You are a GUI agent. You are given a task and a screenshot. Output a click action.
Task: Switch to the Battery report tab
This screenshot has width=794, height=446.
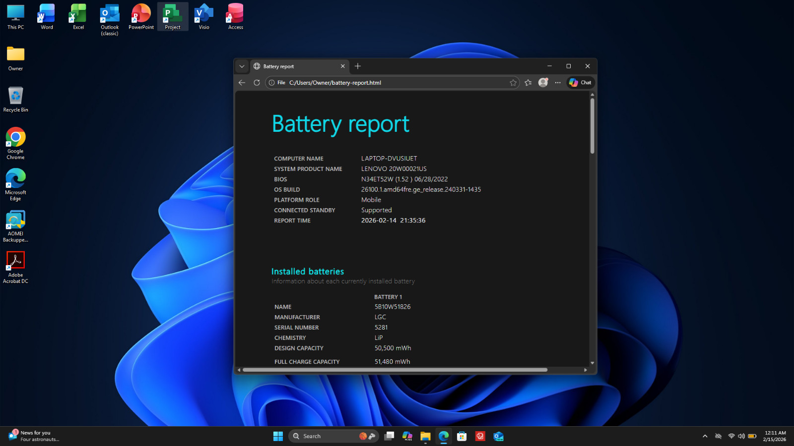[x=299, y=66]
